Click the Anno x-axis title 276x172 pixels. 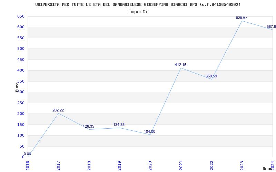[x=267, y=169]
